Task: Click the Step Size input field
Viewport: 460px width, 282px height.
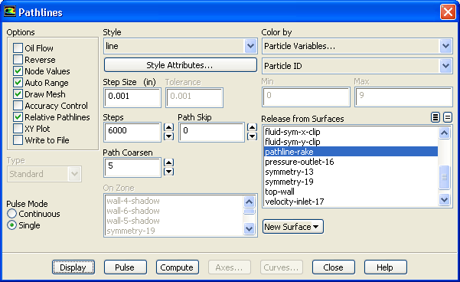Action: (132, 97)
